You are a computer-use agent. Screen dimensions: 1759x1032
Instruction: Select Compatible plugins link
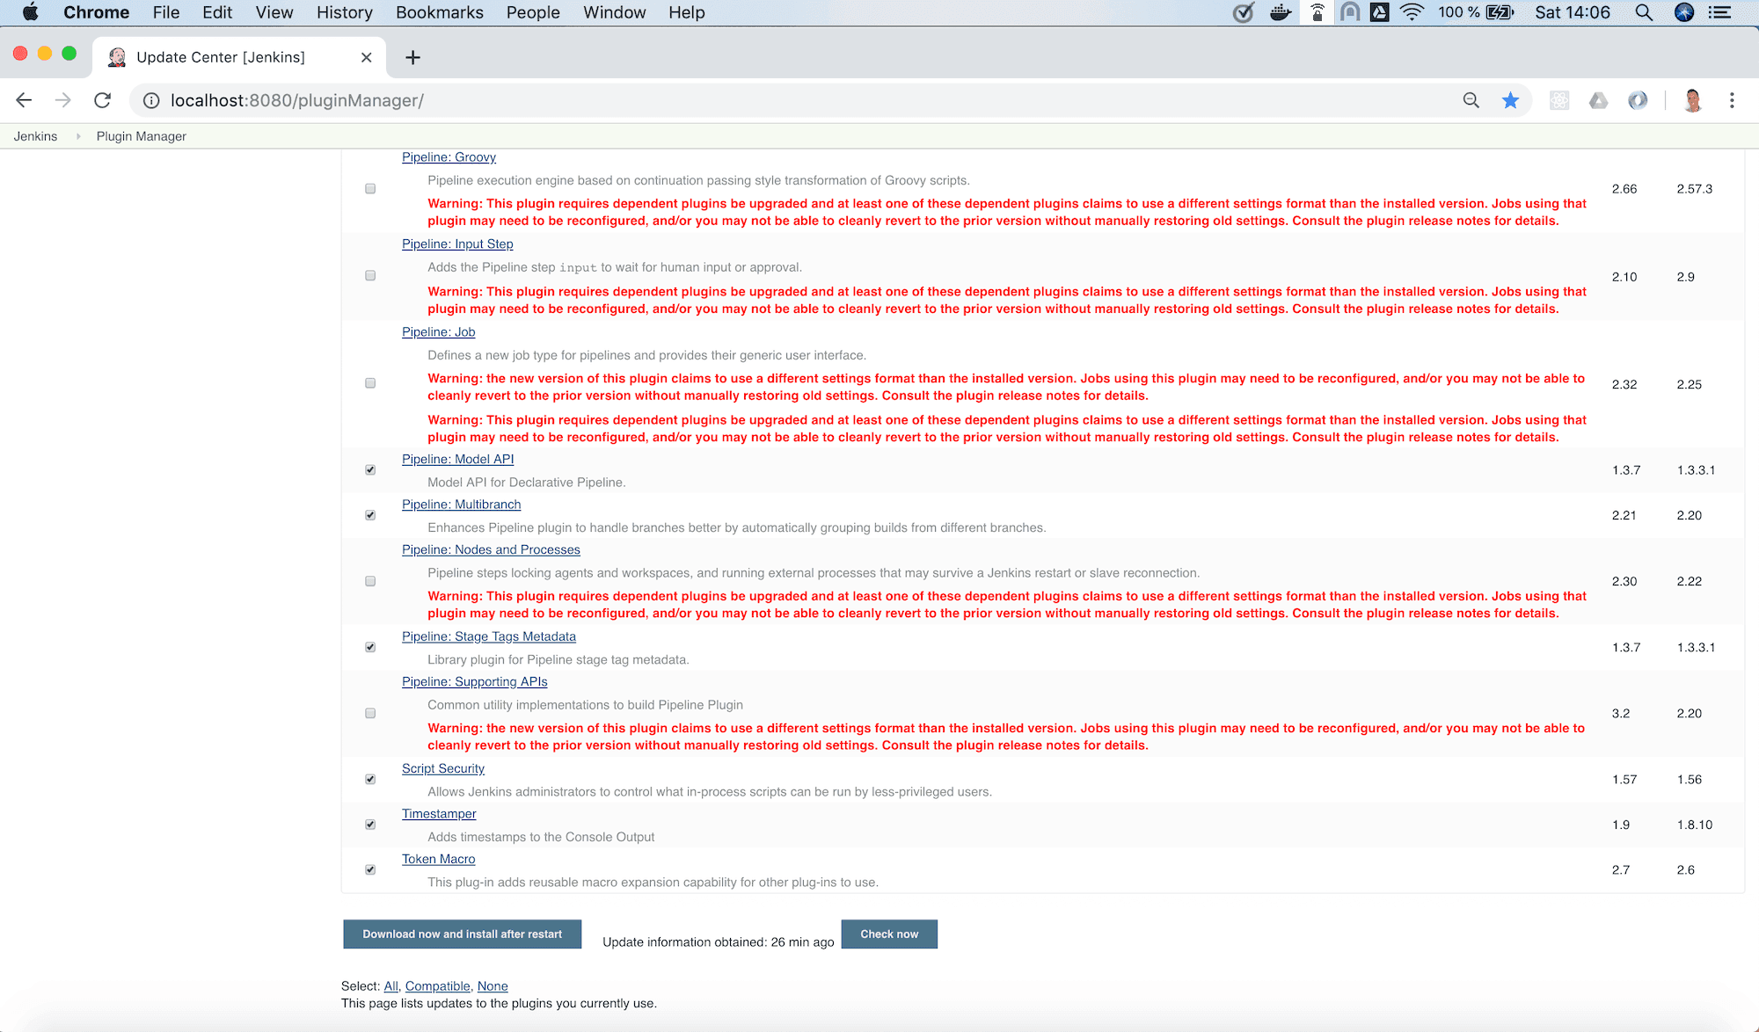point(437,986)
